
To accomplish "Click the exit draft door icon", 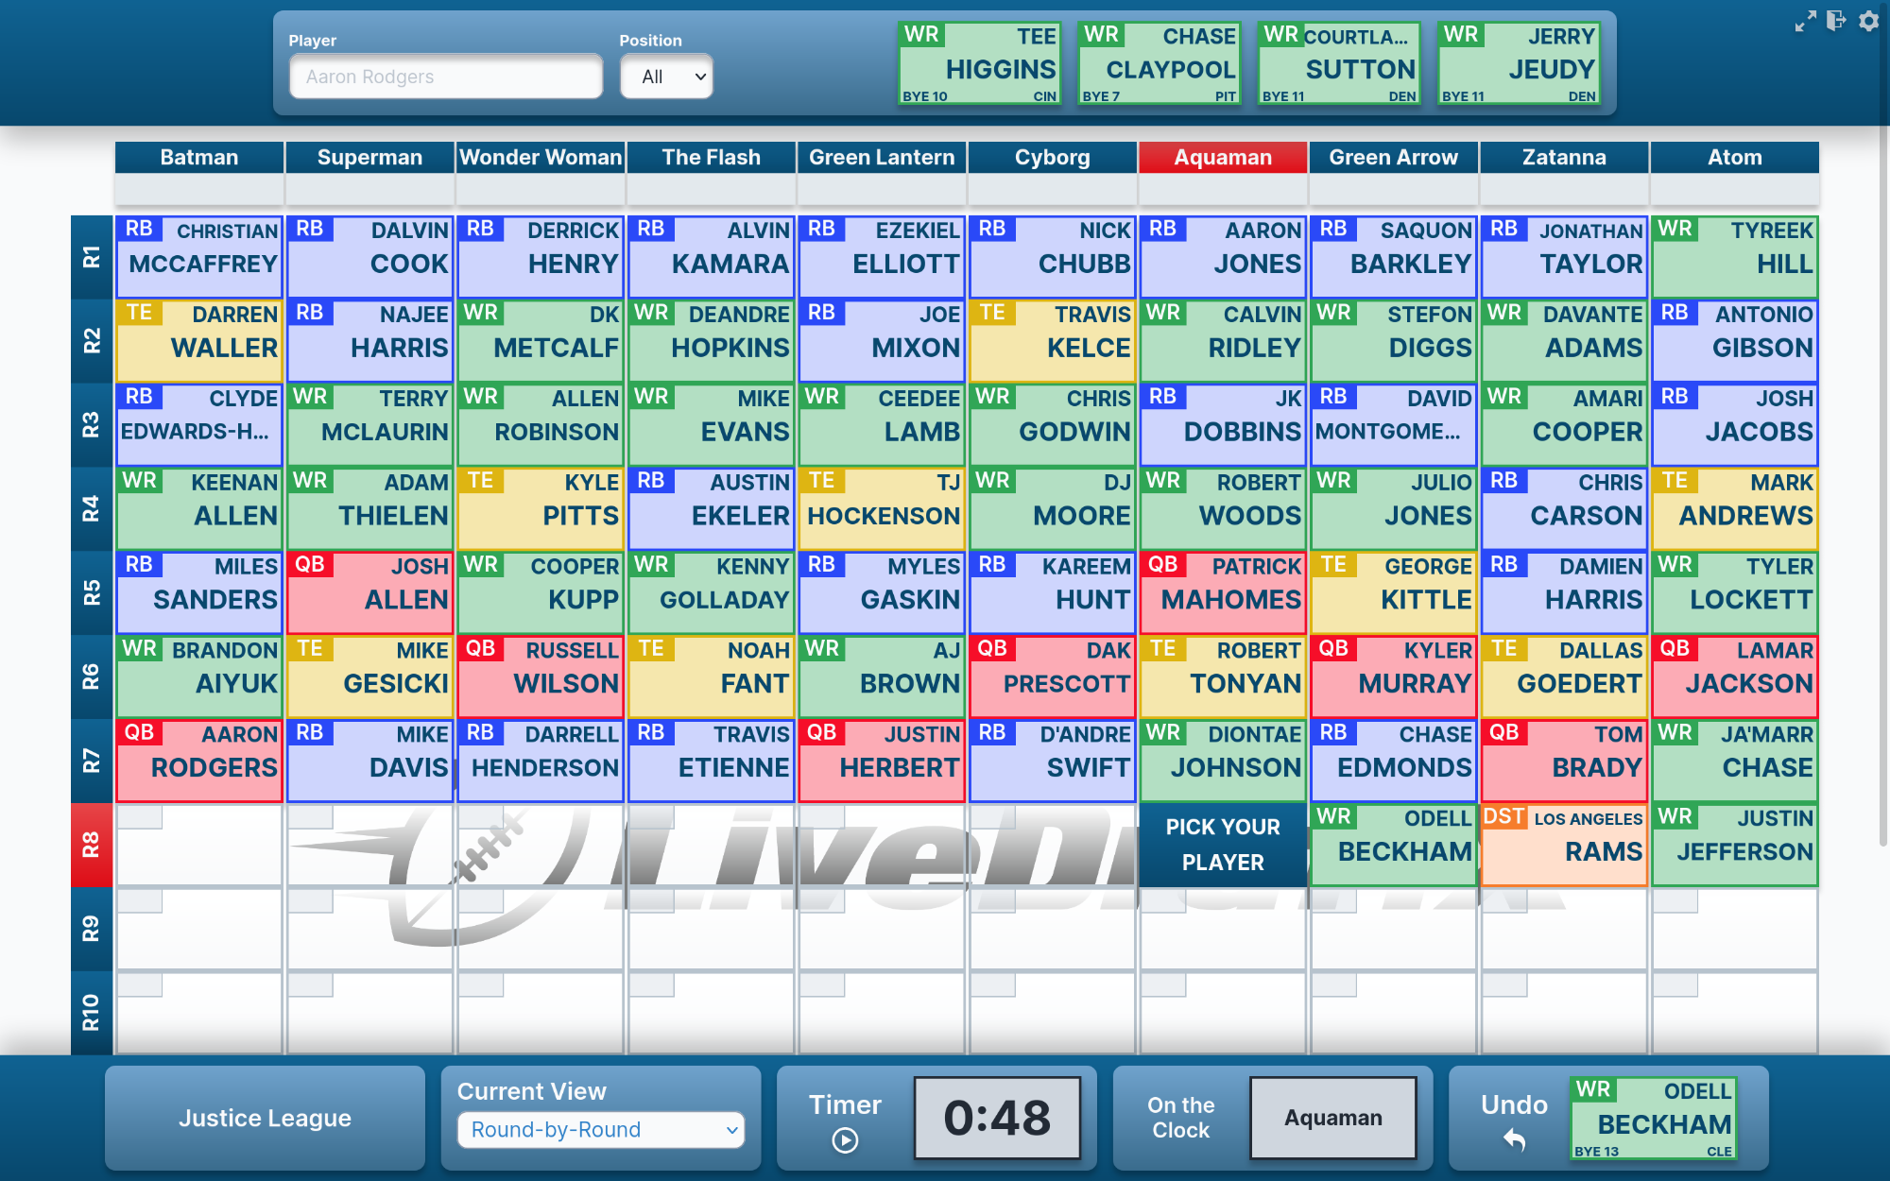I will coord(1836,21).
